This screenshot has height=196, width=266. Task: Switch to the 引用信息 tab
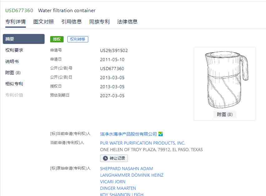tap(71, 22)
